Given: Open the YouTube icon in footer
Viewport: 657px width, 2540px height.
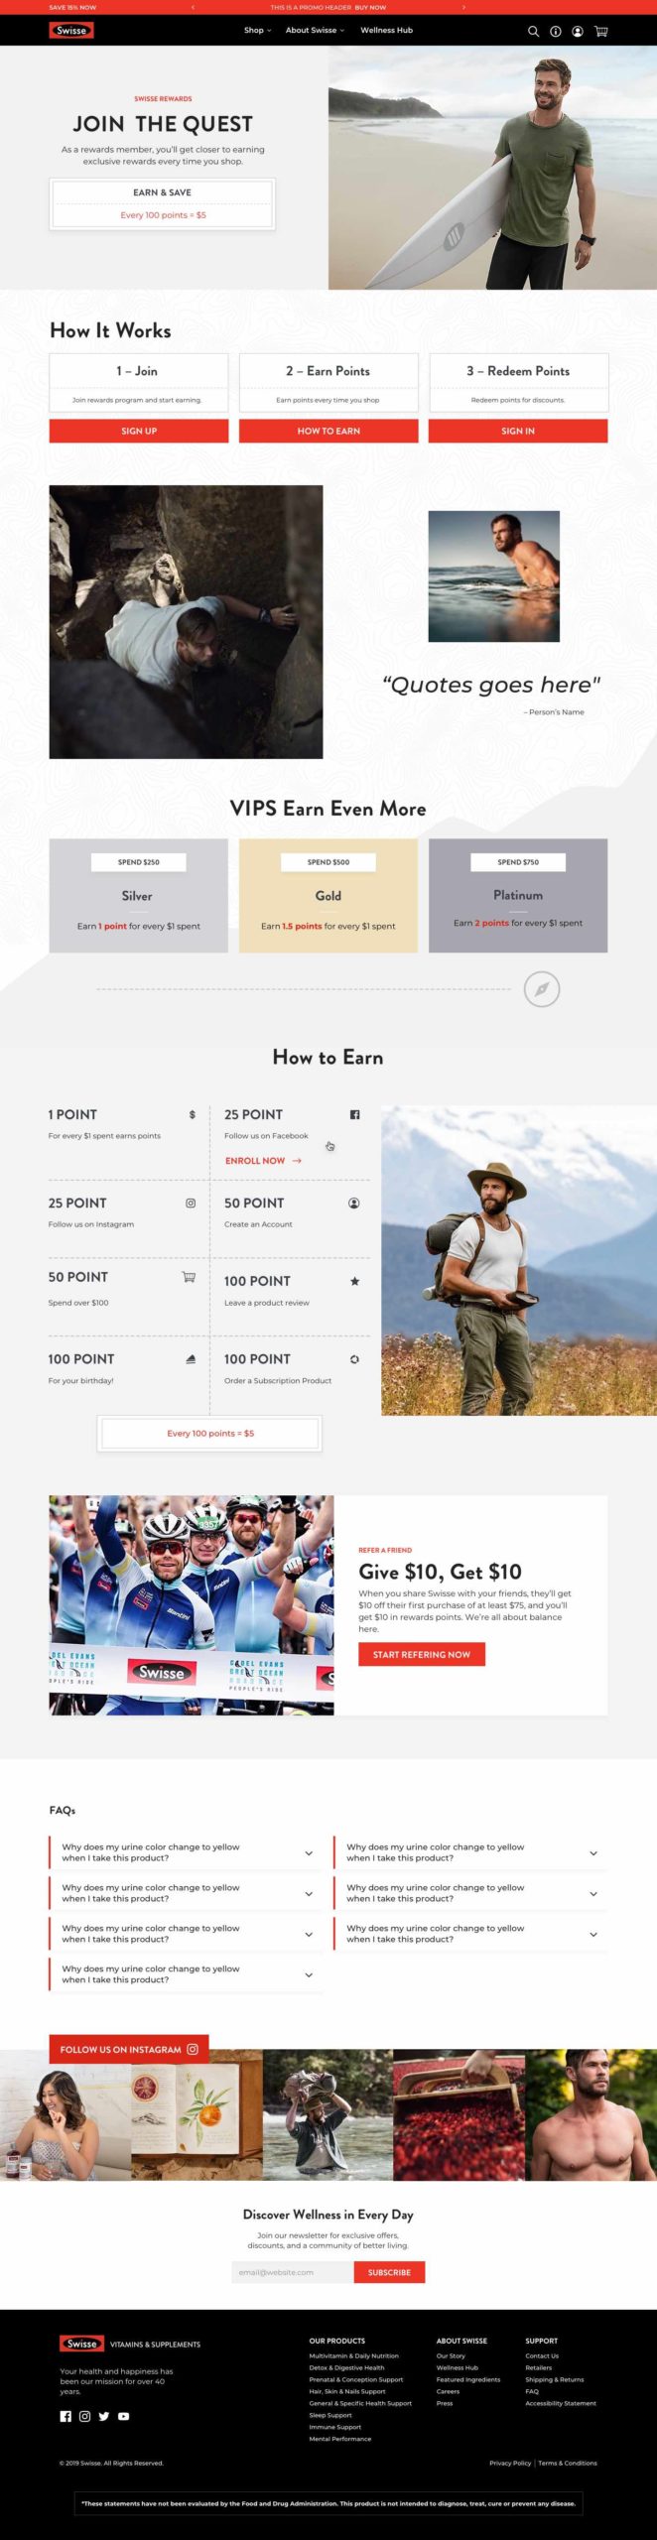Looking at the screenshot, I should click(x=123, y=2416).
